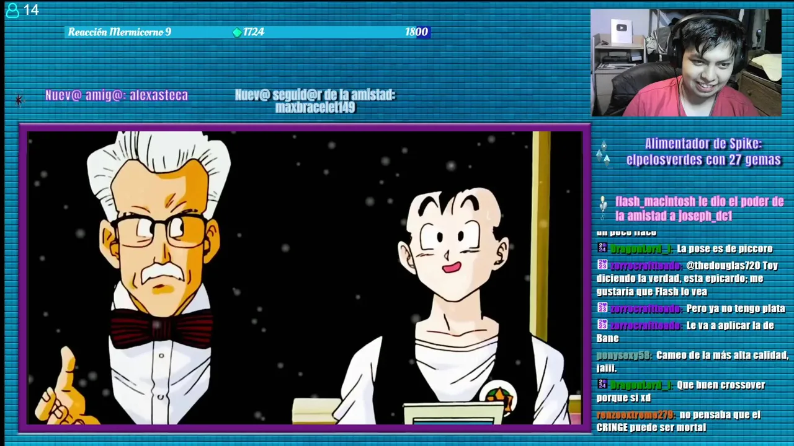Click the crystal gems icon beside Alimentador de Spike

[x=604, y=154]
